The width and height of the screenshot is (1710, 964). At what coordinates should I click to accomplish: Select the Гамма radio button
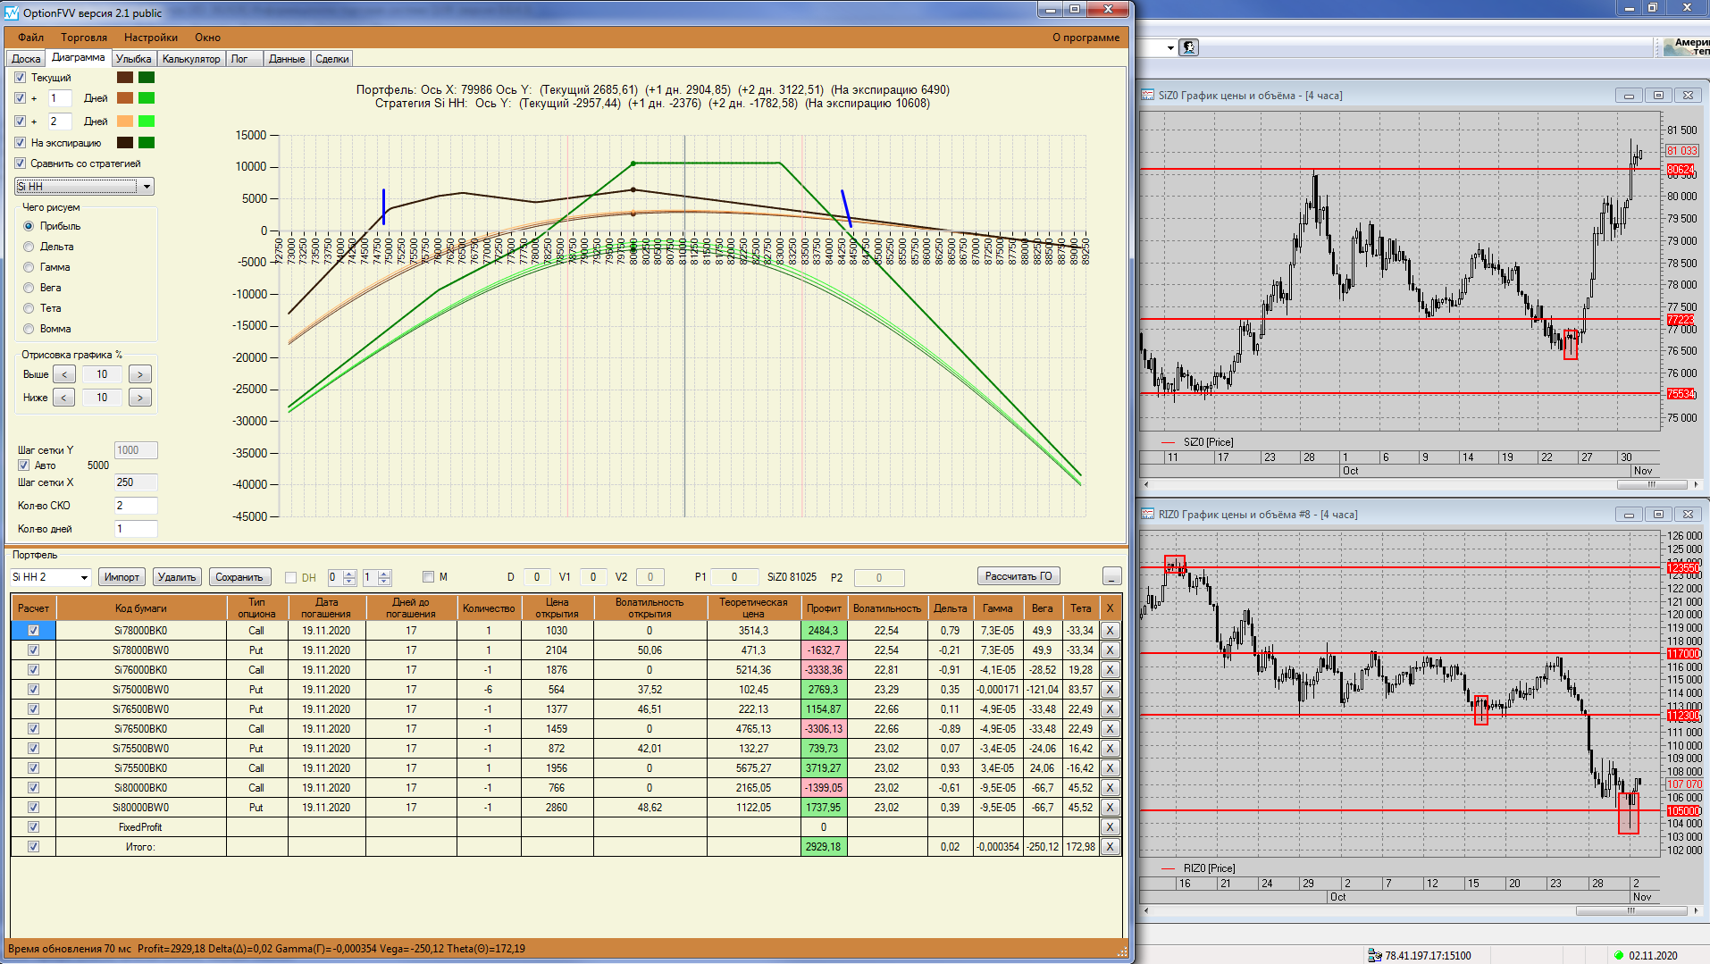tap(29, 267)
